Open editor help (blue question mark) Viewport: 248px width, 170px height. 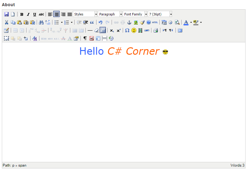148,22
